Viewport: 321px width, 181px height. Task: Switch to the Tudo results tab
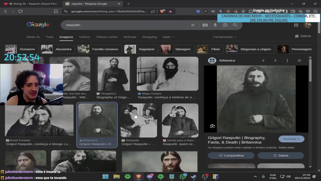pyautogui.click(x=50, y=37)
